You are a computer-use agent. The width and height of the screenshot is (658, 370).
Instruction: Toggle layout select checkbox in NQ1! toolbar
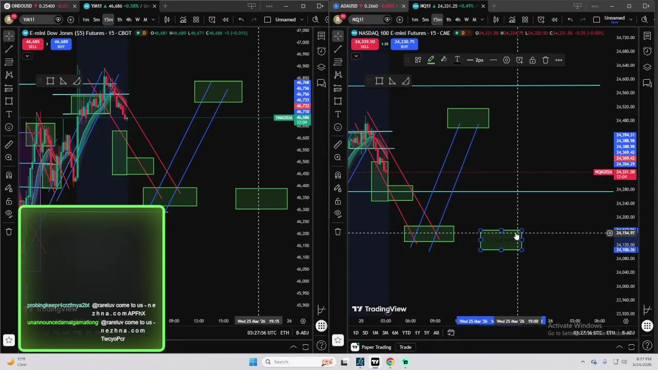(596, 20)
